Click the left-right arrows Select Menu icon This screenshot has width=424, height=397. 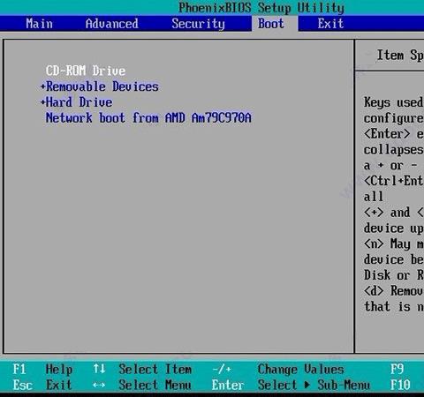tap(99, 385)
